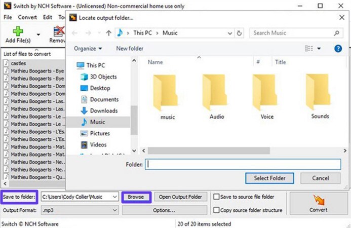The width and height of the screenshot is (351, 228).
Task: Refresh the Music folder view
Action: click(x=239, y=33)
